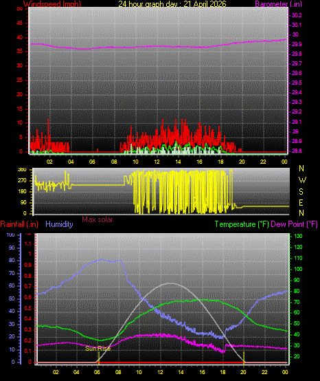Click the wind direction value 180
Screen dimensions: 320x381
22,192
